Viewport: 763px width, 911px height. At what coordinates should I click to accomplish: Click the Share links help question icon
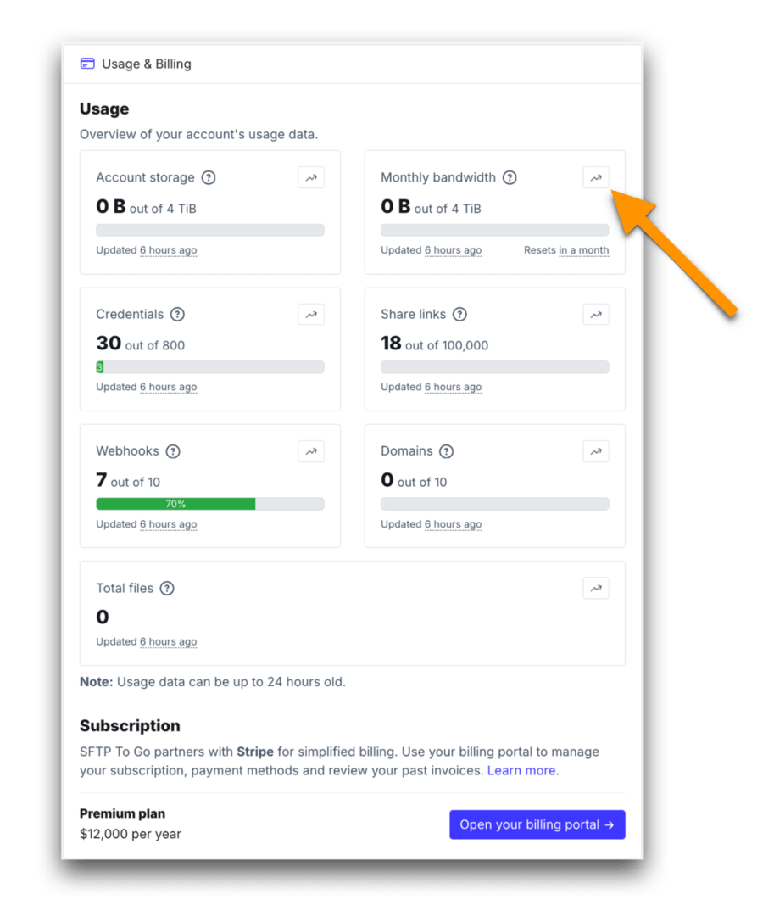[459, 314]
